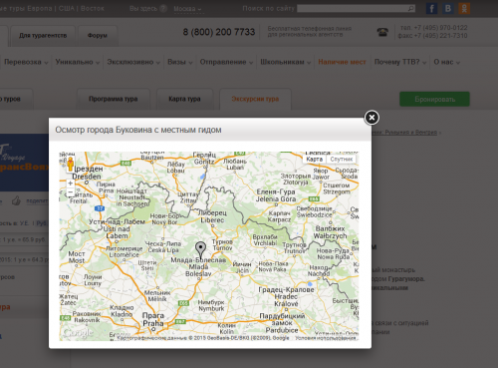This screenshot has width=498, height=368.
Task: Click the gray location marker on map
Action: [x=200, y=250]
